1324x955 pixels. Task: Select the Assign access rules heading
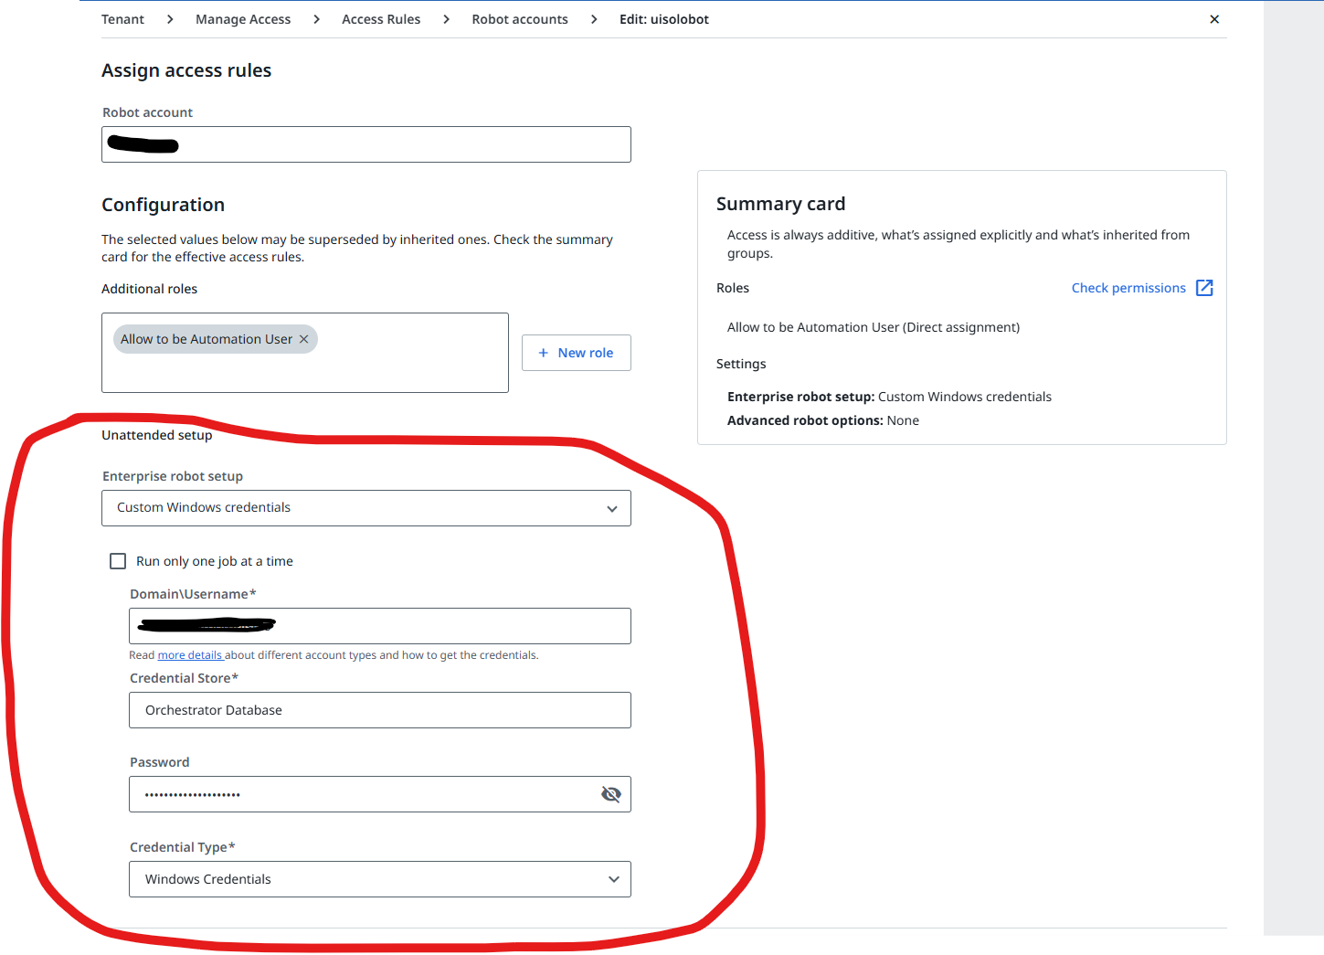coord(186,70)
